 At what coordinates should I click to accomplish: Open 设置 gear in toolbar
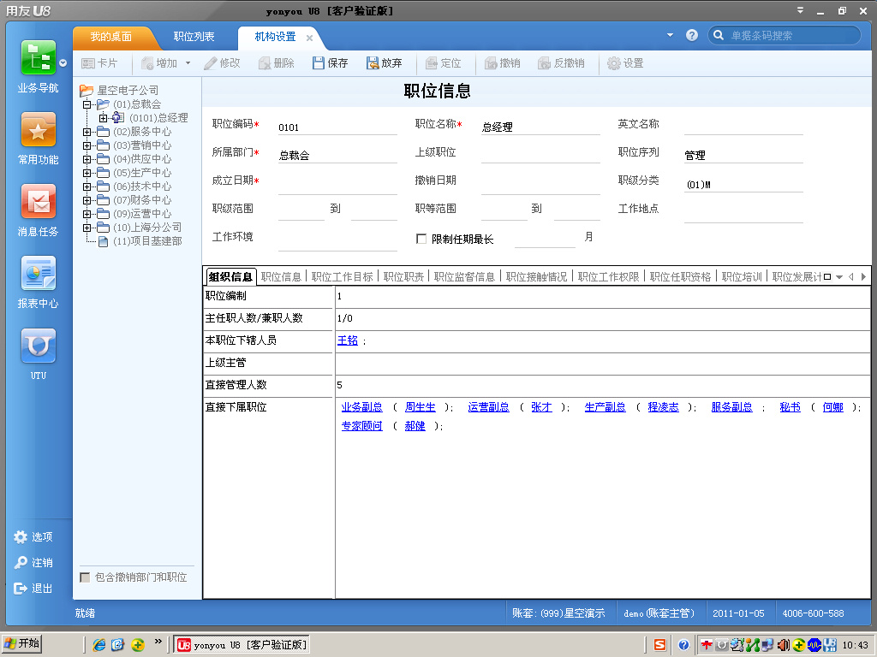point(625,63)
